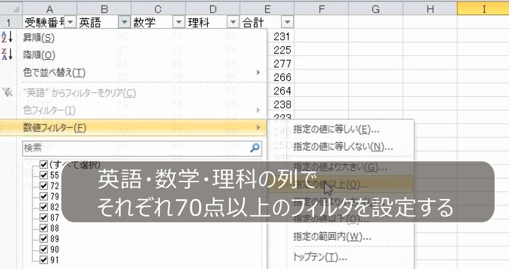
Task: Click the ascending sort A-Z icon
Action: click(x=7, y=37)
